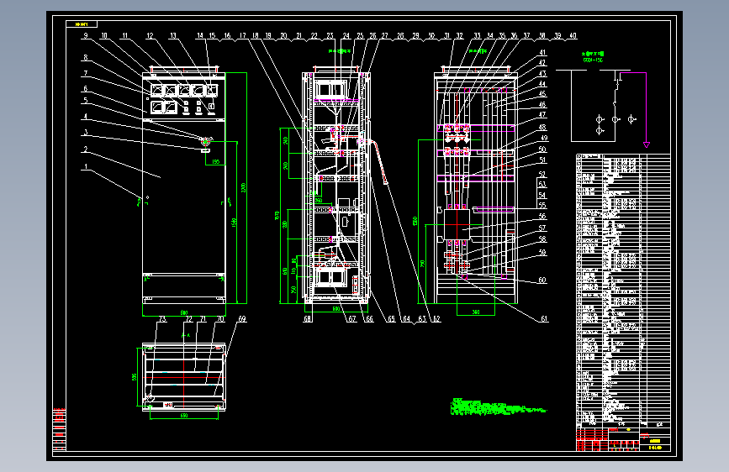This screenshot has width=729, height=472.
Task: Select the 650 dimension under plan view
Action: point(184,416)
